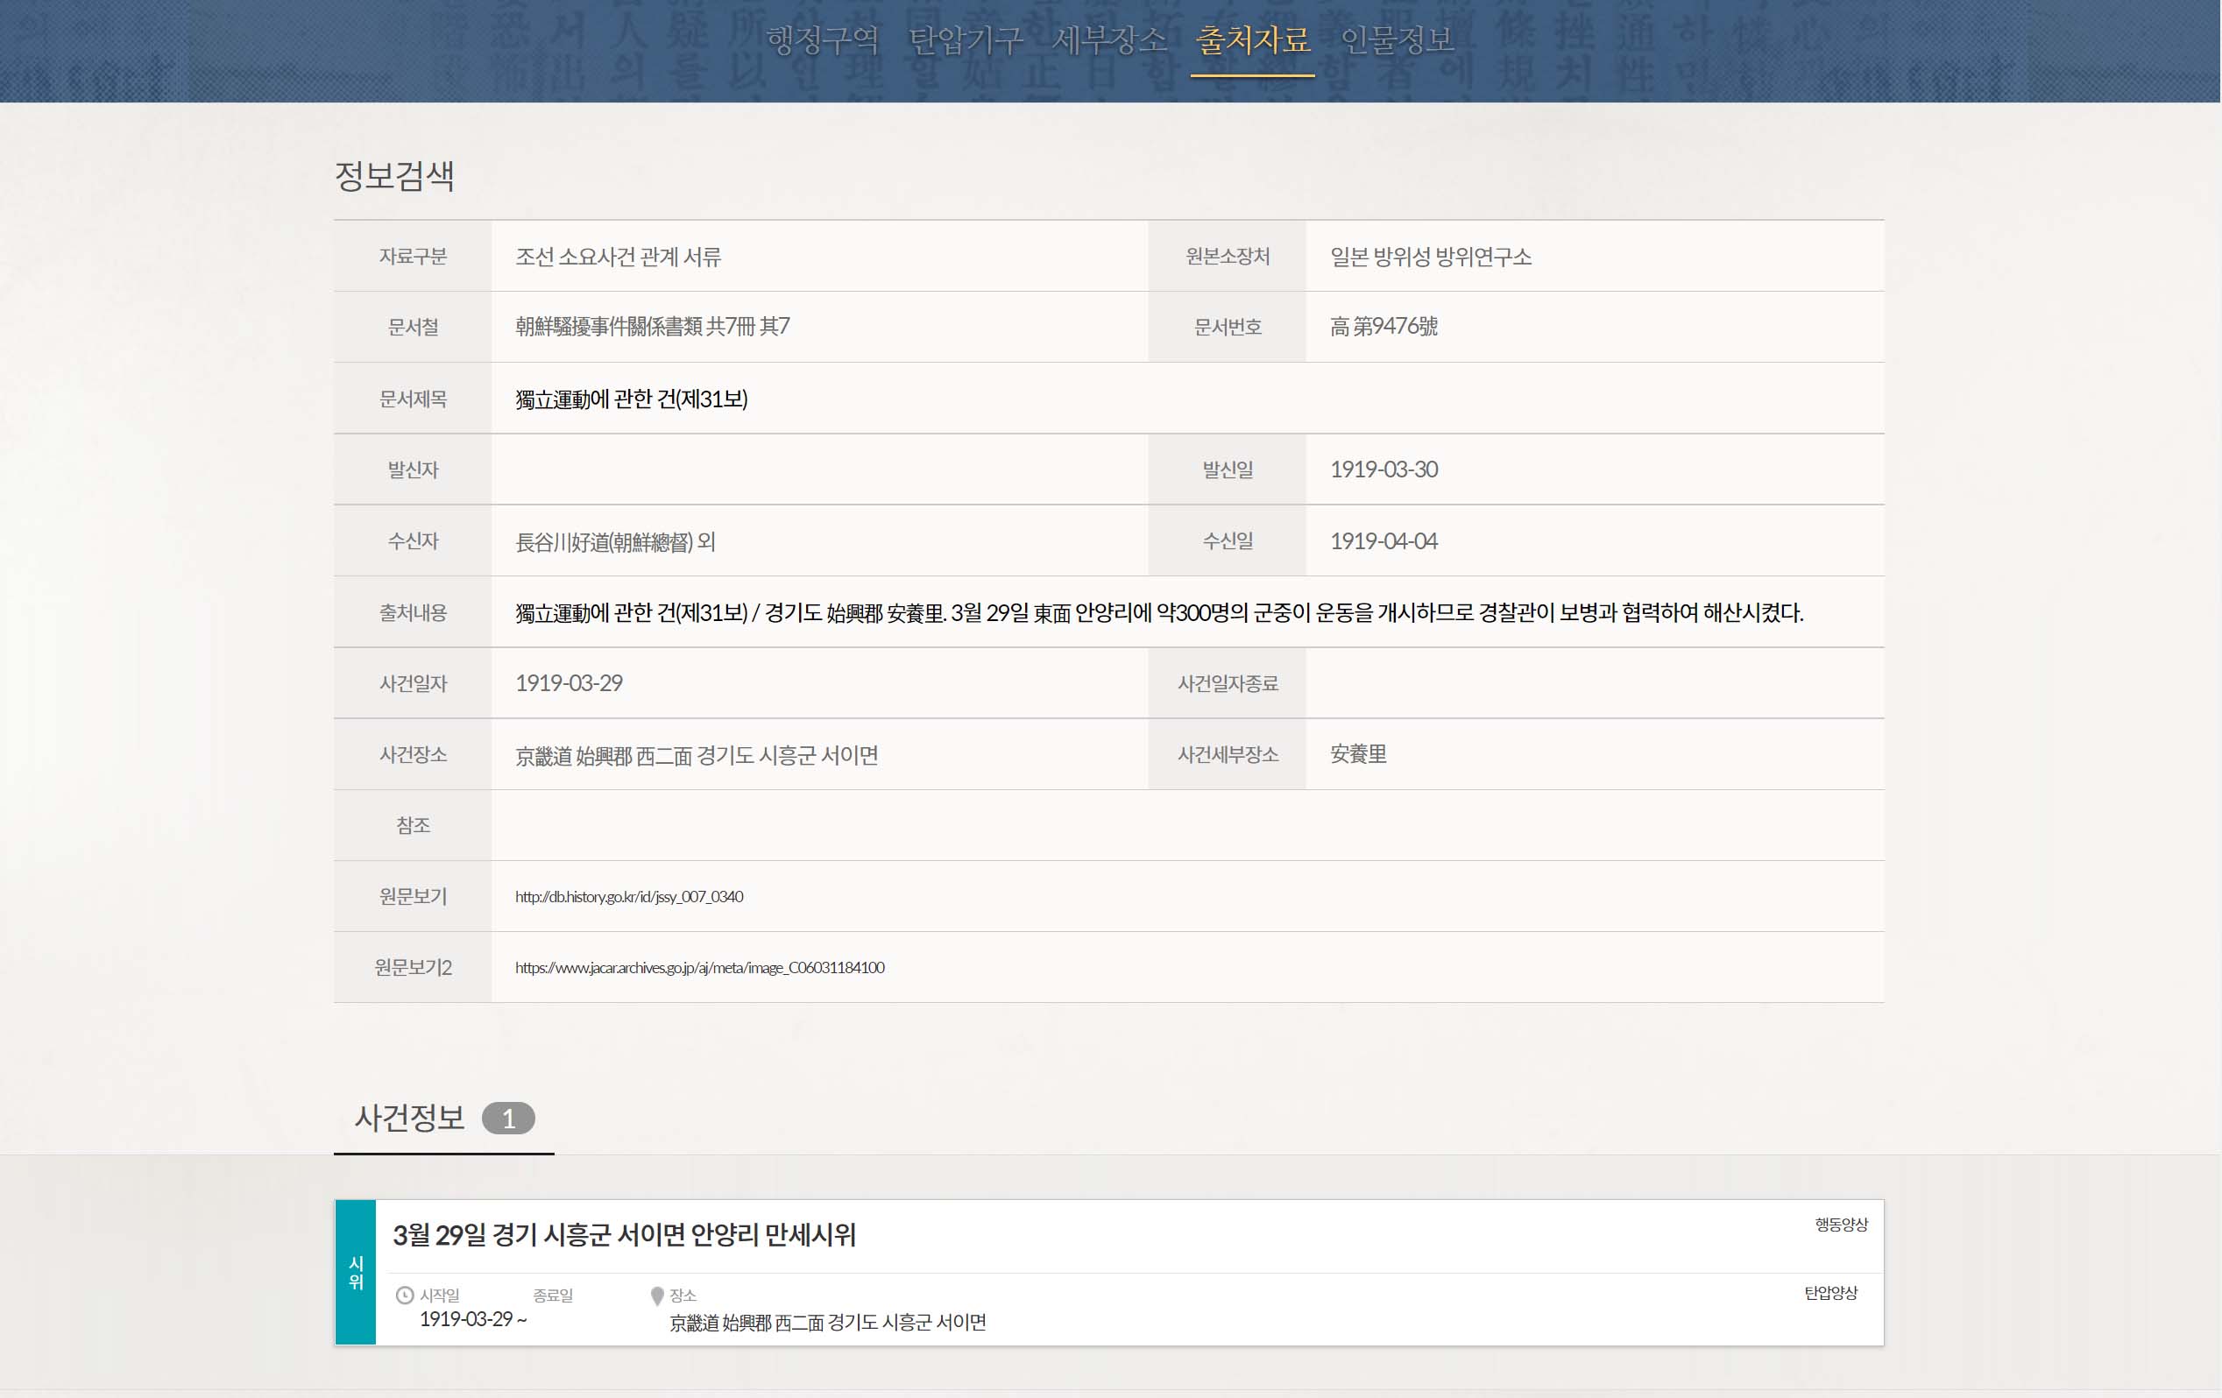The height and width of the screenshot is (1398, 2222).
Task: Click the 문서제목 value 獨立運動에 관한 건(제31보)
Action: point(631,399)
